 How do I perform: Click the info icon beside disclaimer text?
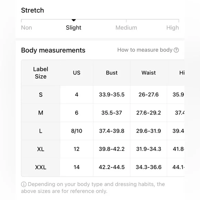pos(24,184)
